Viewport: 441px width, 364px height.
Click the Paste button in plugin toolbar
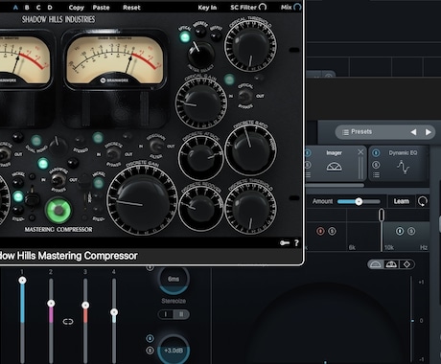pos(101,8)
